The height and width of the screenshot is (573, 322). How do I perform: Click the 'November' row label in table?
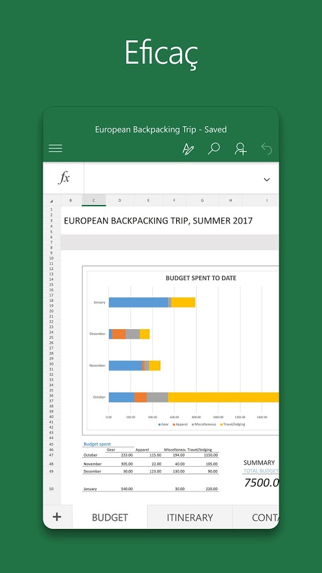tap(92, 463)
